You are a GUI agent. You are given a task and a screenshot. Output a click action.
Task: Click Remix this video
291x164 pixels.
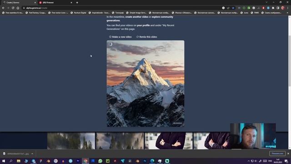pyautogui.click(x=146, y=37)
